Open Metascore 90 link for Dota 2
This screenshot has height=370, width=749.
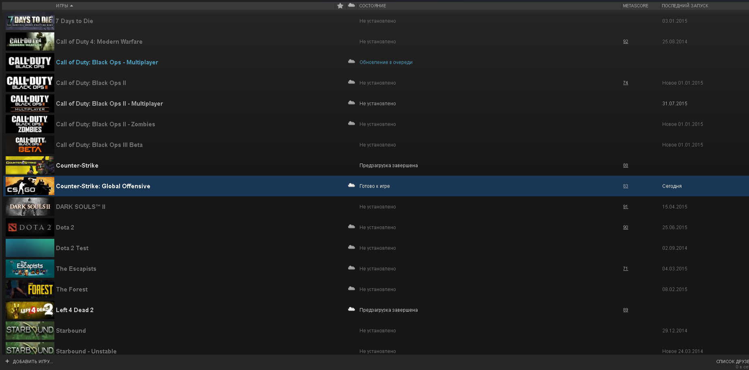[x=625, y=228]
